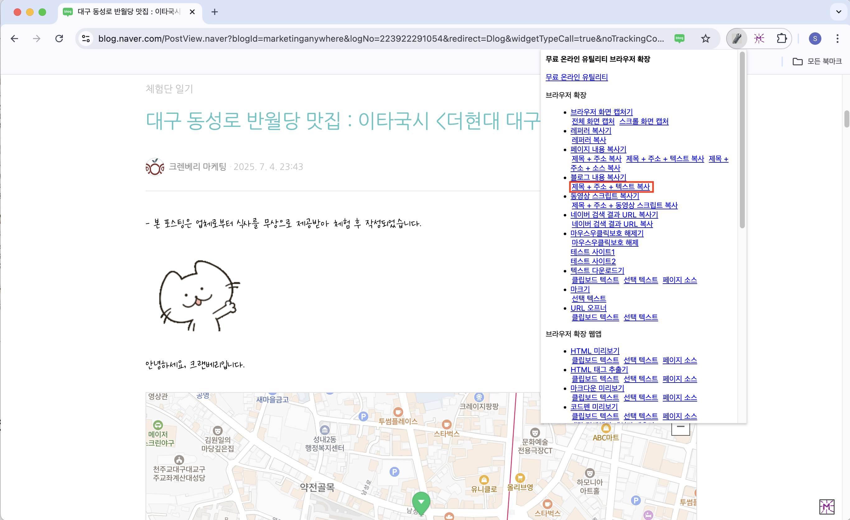Click the green blog icon in address bar
The image size is (850, 520).
point(680,38)
